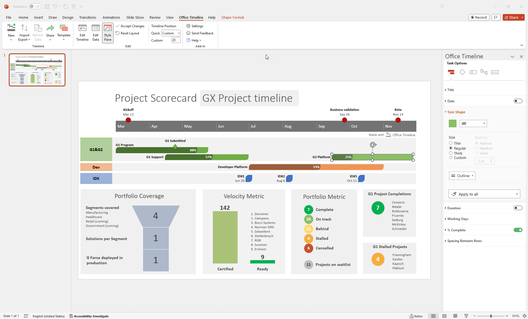Turn off % Complete toggle

click(x=518, y=230)
